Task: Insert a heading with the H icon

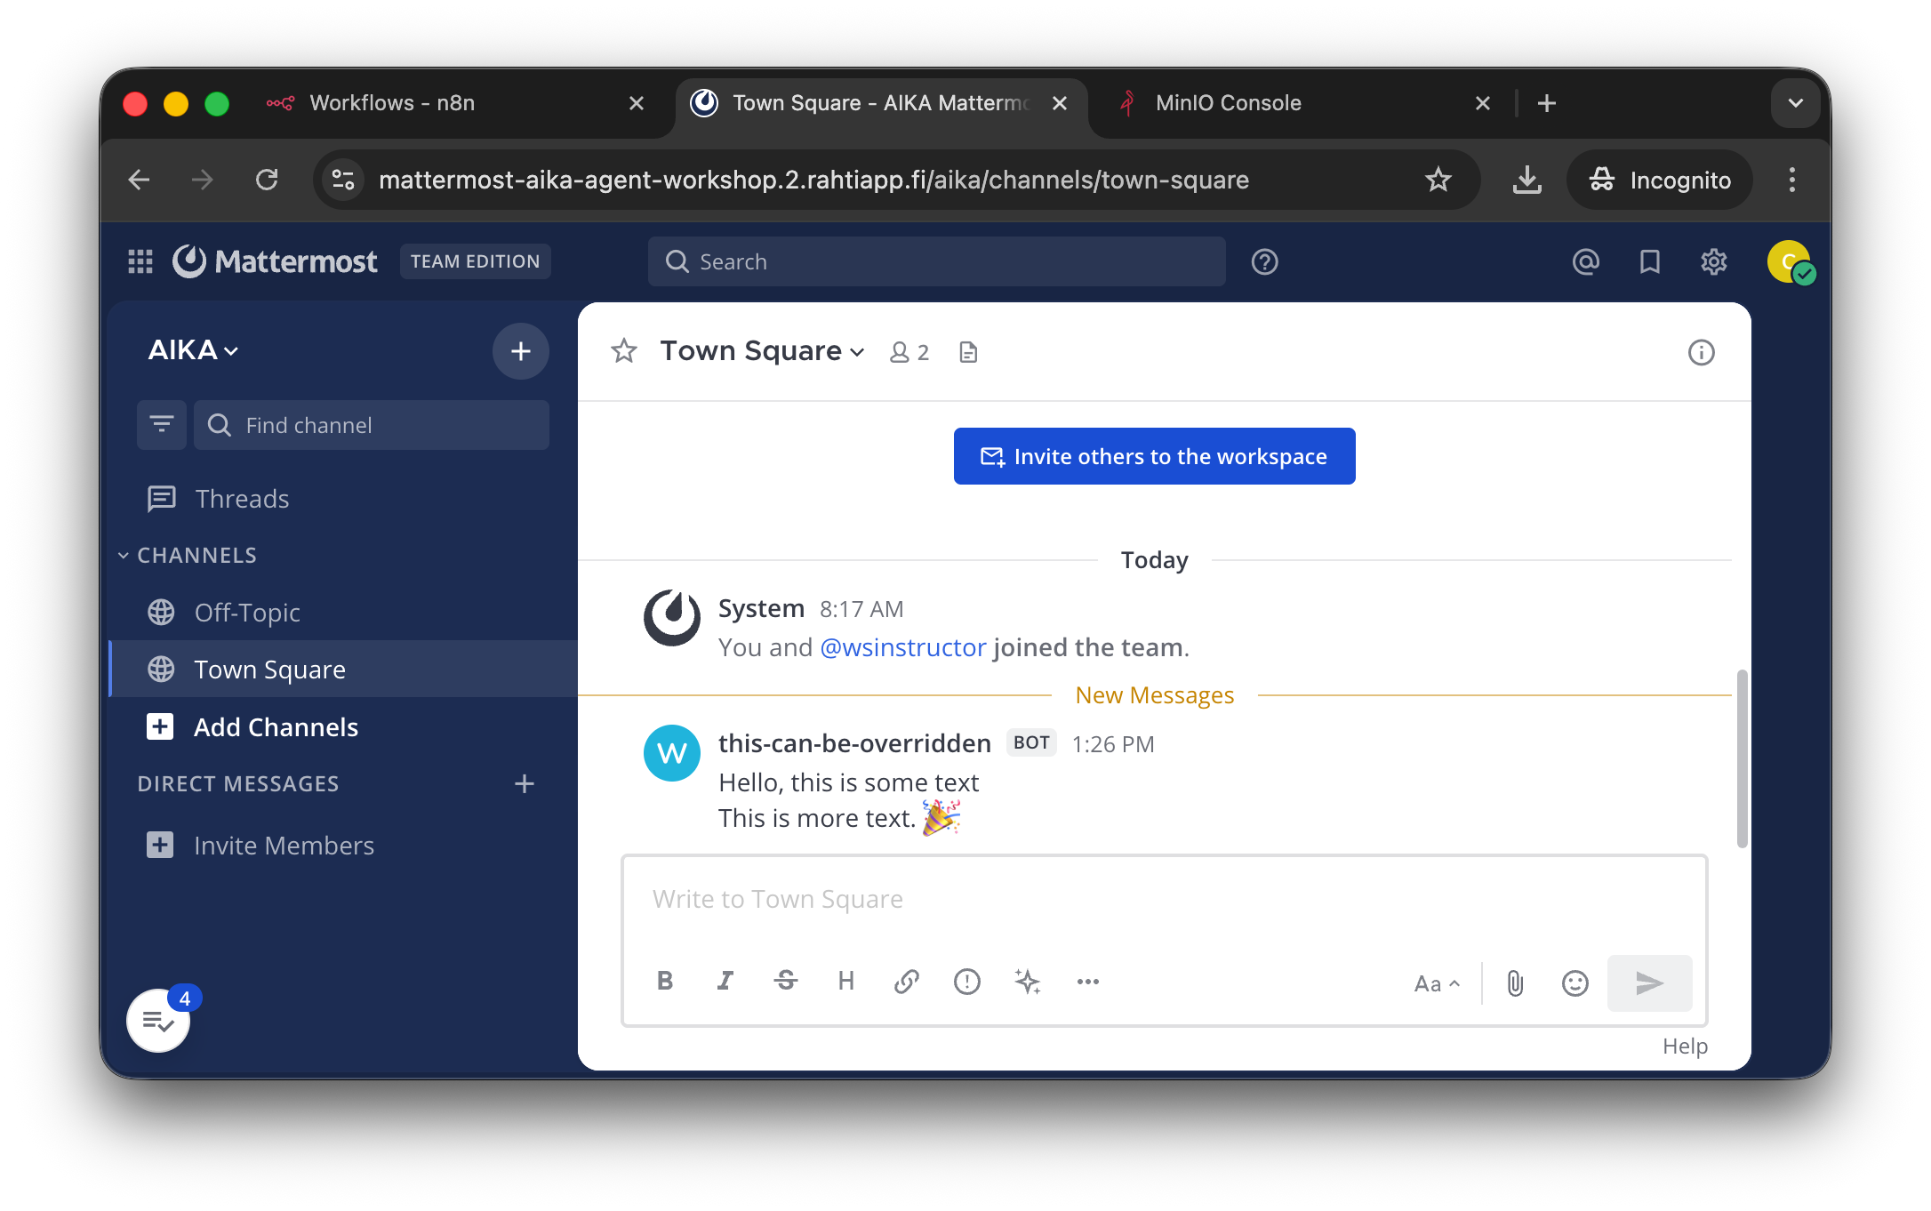Action: coord(846,981)
